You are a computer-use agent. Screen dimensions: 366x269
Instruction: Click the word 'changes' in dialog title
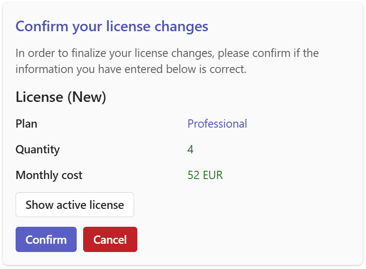coord(181,26)
